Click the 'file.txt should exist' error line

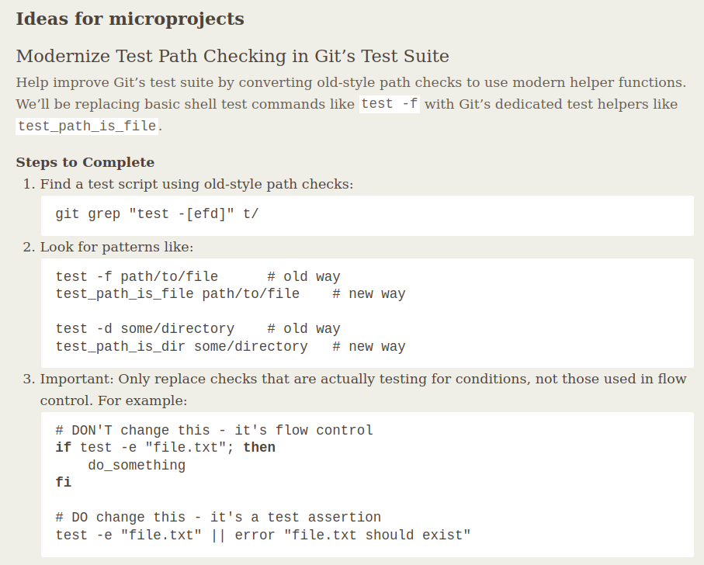click(x=263, y=535)
